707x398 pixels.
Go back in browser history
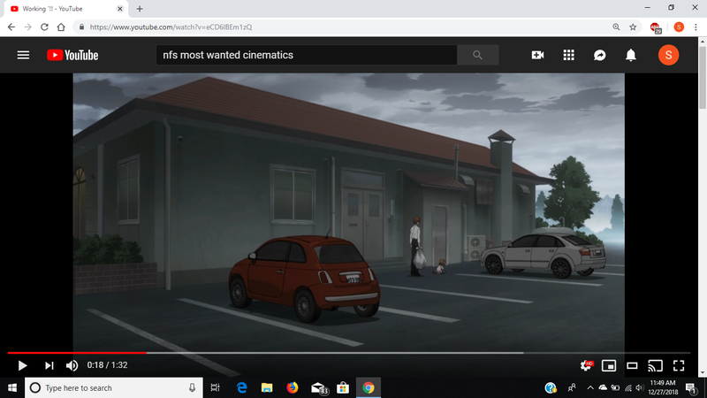tap(11, 27)
